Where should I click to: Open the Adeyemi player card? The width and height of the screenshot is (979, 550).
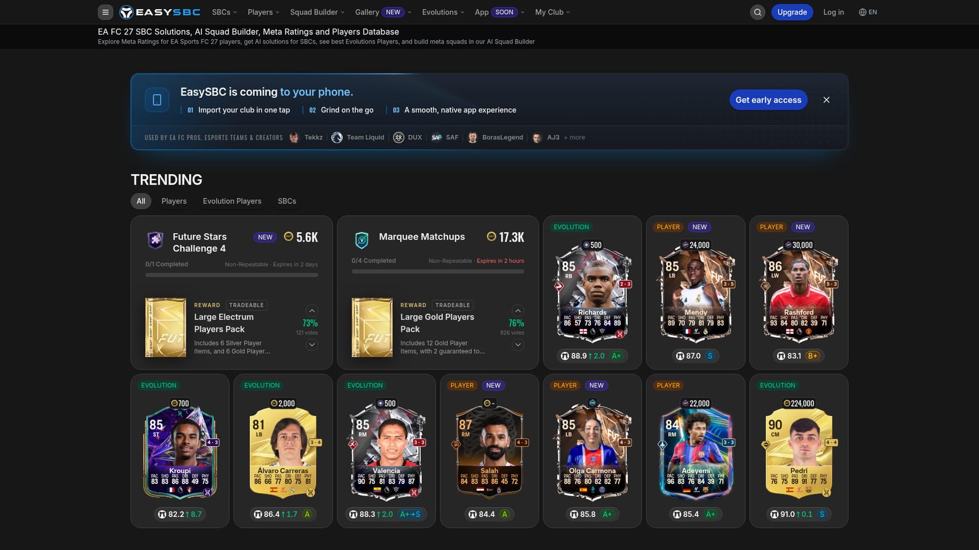point(695,451)
